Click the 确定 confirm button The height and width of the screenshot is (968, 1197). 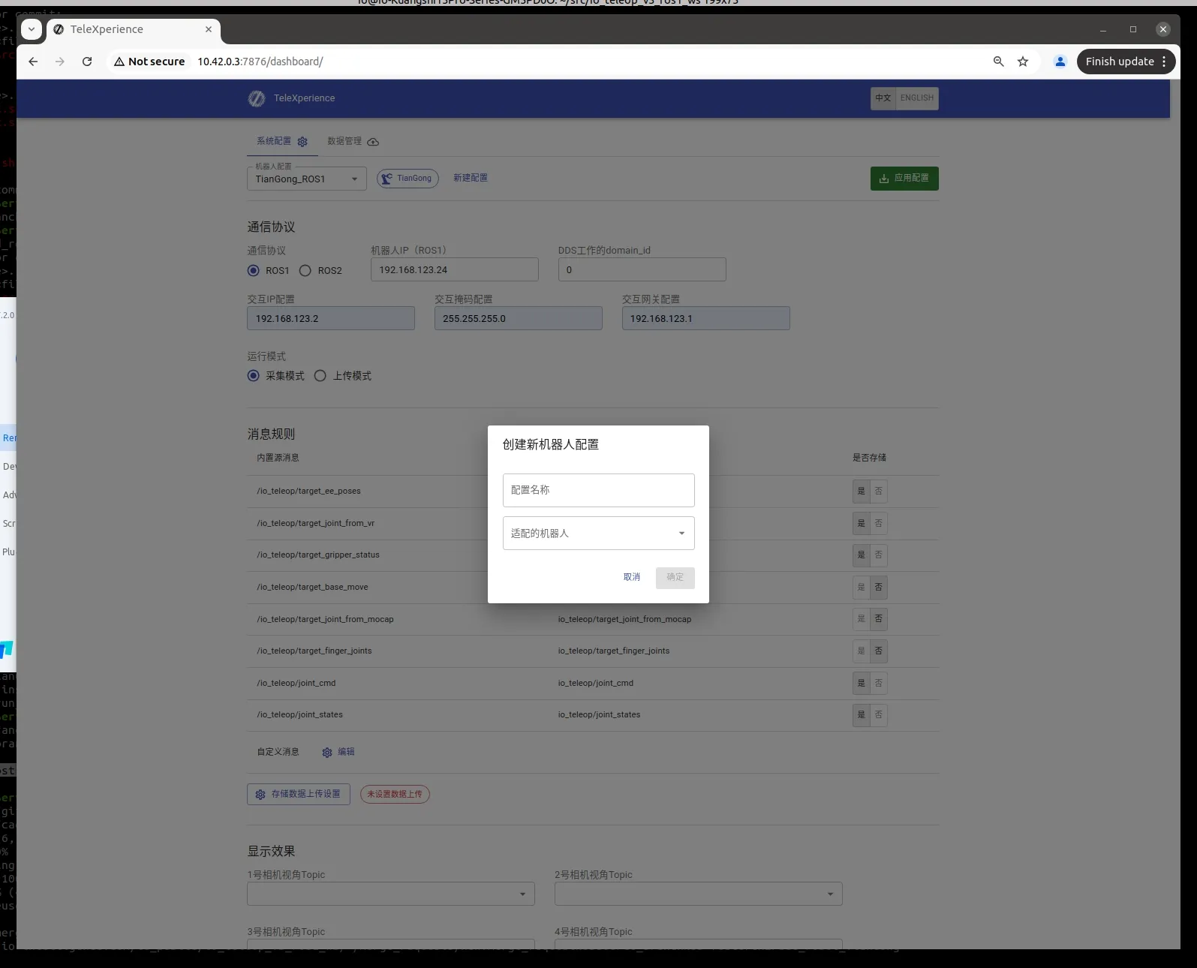pos(675,578)
